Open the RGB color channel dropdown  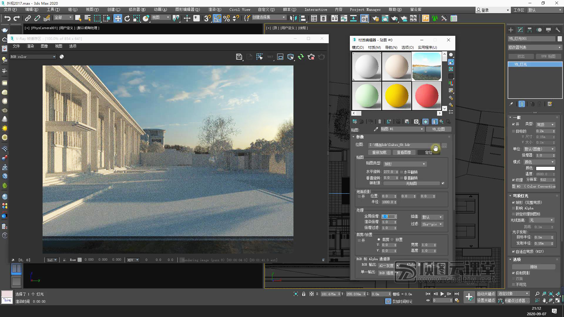pos(33,57)
